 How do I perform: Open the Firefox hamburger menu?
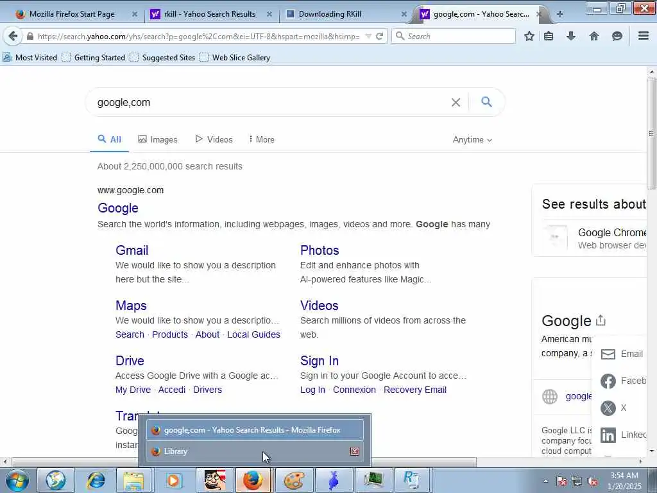click(x=643, y=36)
